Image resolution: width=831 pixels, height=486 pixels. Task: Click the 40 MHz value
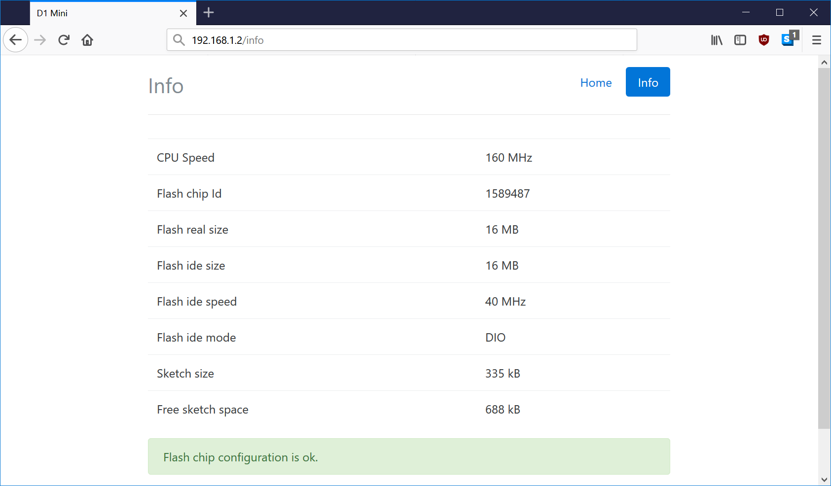tap(506, 302)
